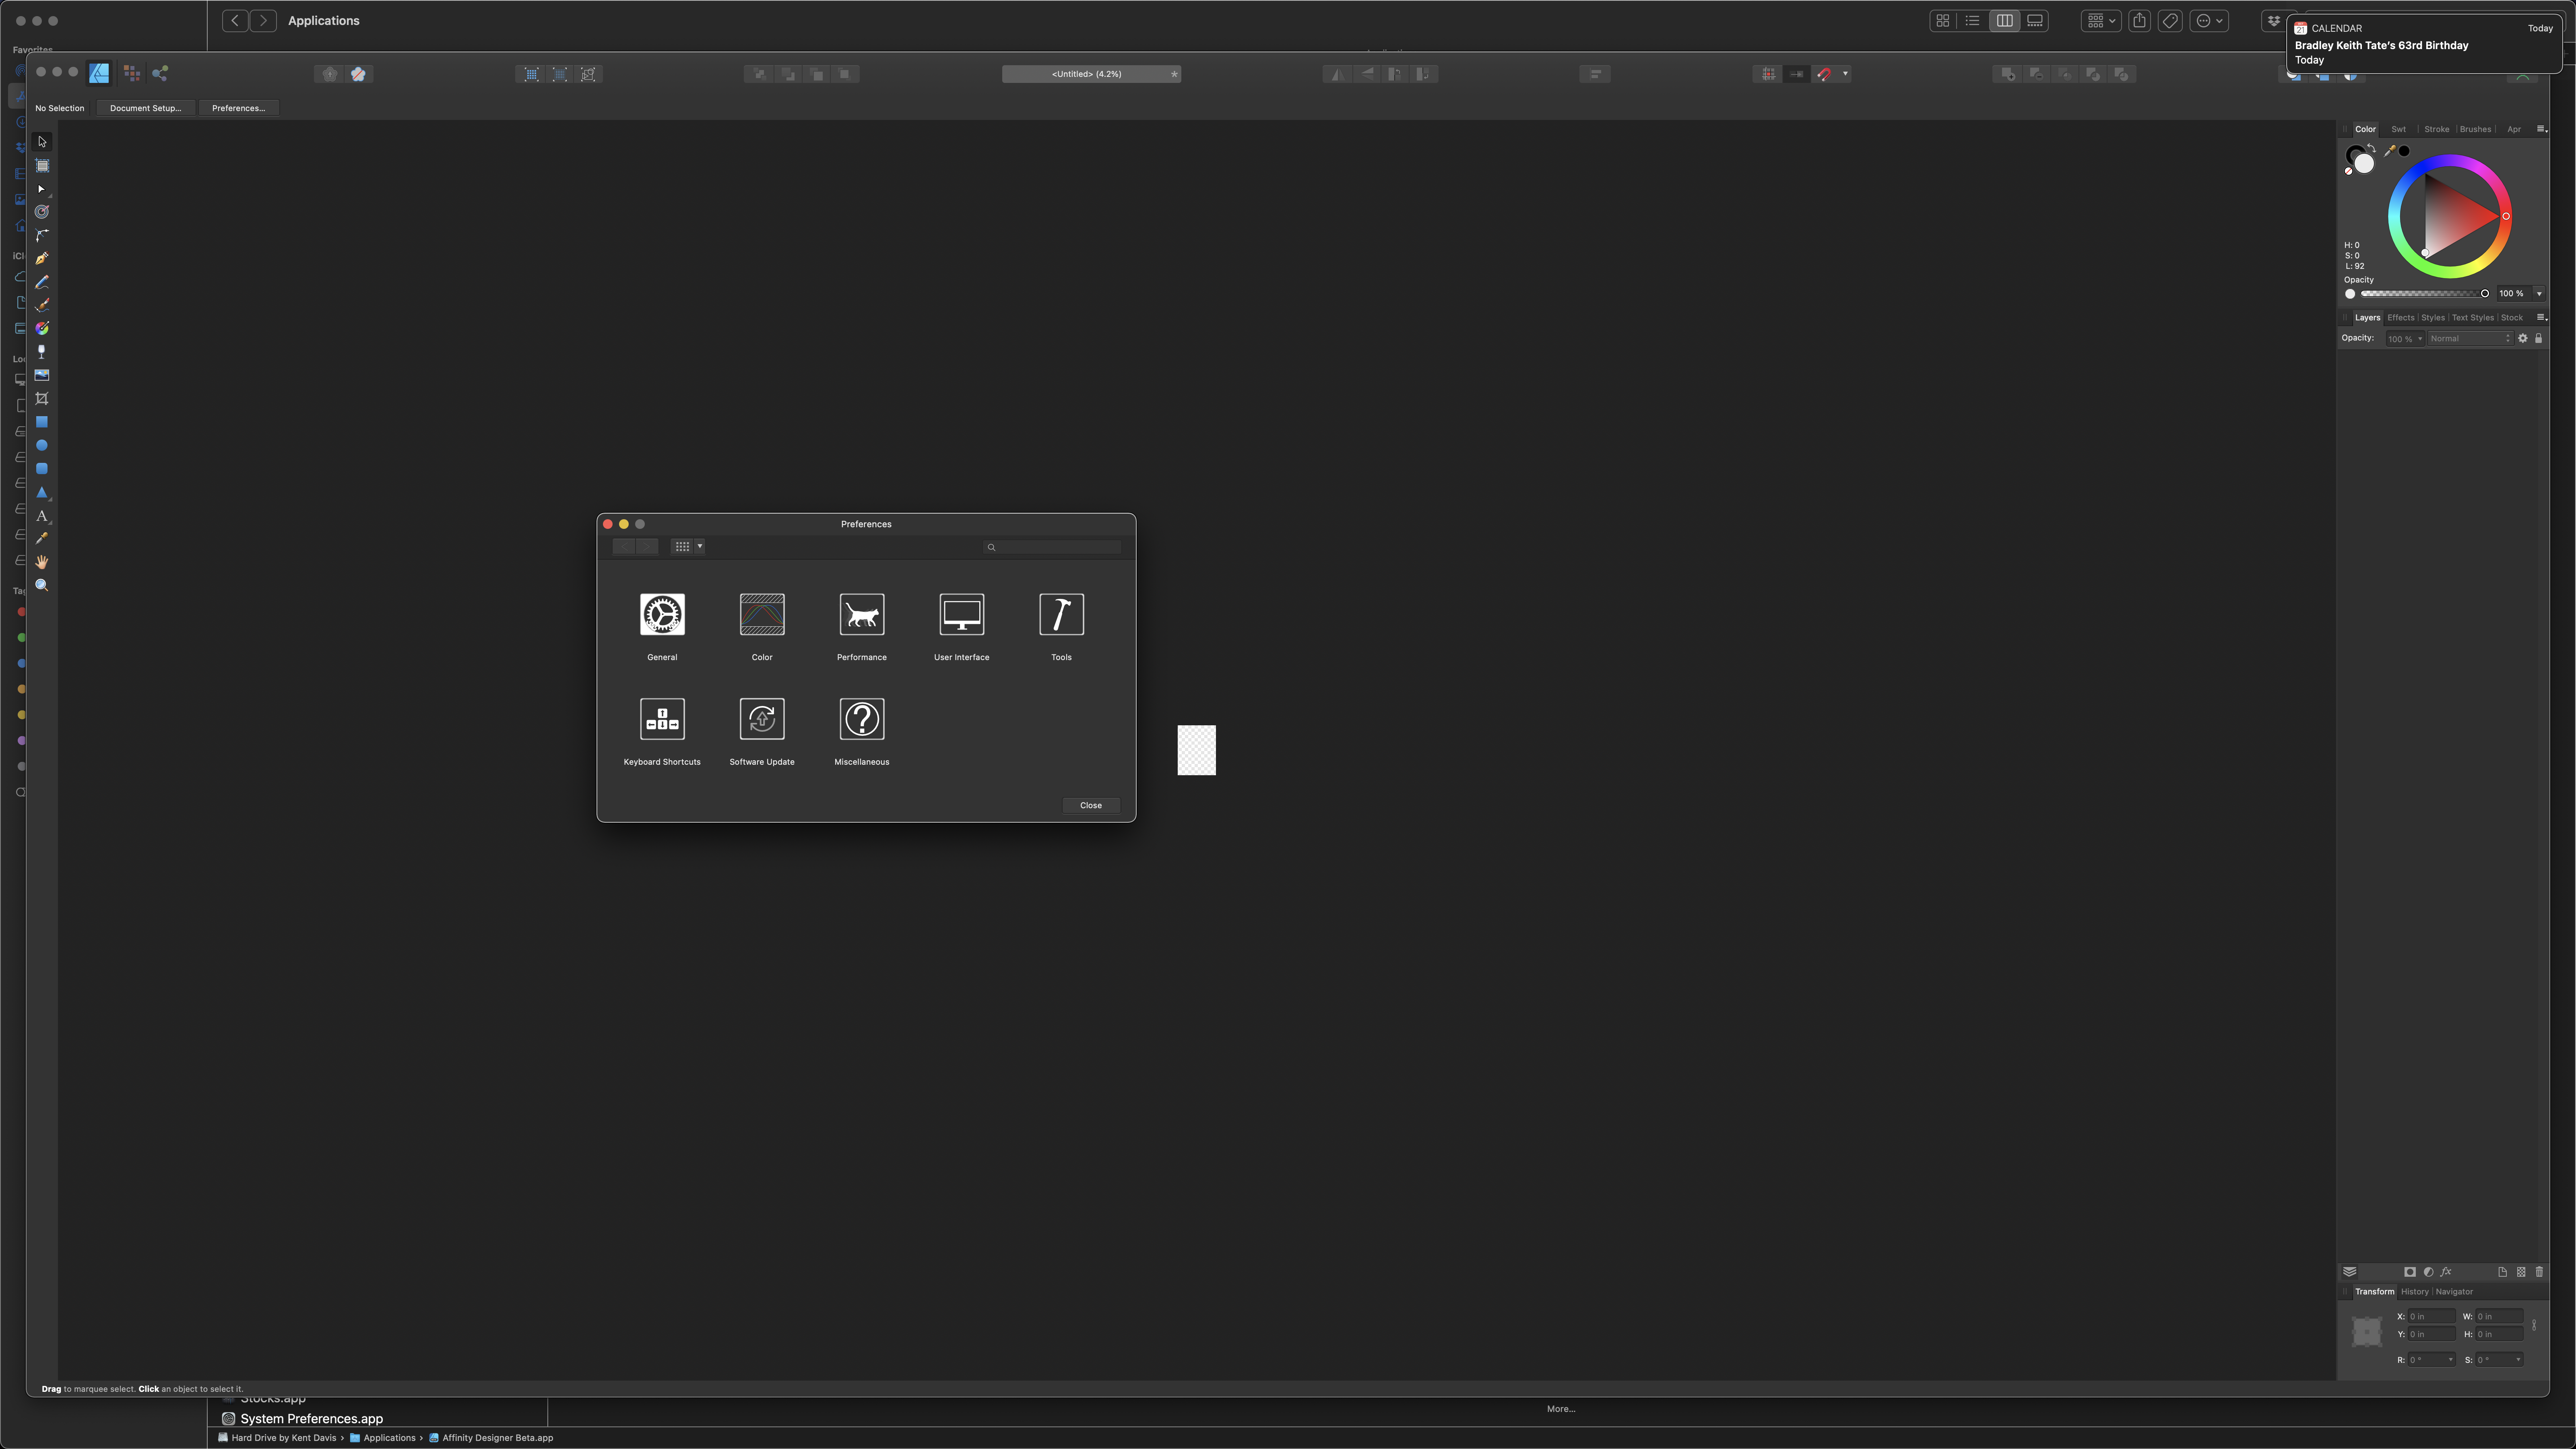Toggle force pixel alignment in toolbar

[x=1769, y=74]
